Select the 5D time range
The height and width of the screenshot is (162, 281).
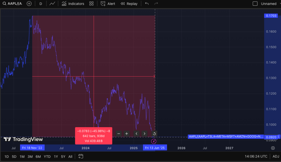14,157
